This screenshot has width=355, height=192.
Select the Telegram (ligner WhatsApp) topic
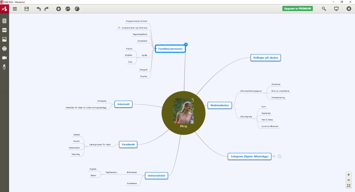[x=250, y=156]
